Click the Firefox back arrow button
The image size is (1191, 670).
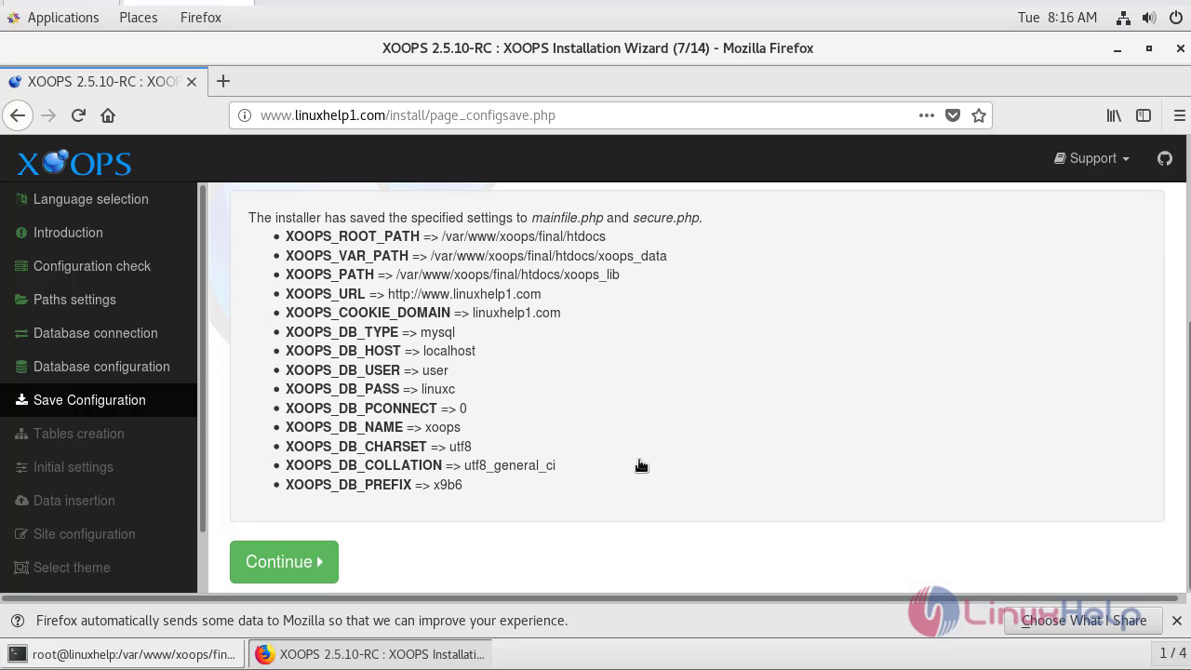(18, 115)
